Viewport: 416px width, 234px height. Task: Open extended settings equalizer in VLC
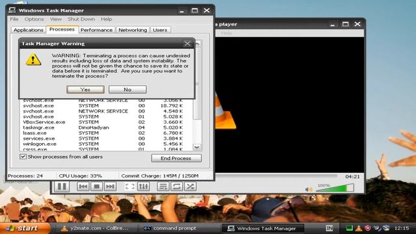(144, 187)
